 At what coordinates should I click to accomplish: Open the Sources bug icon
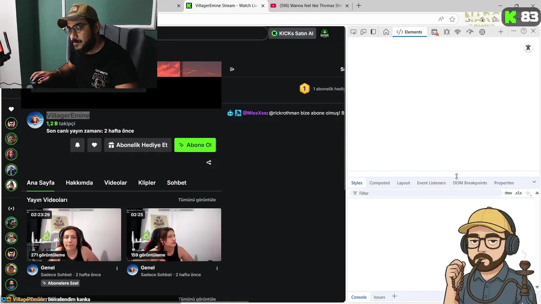[x=446, y=32]
